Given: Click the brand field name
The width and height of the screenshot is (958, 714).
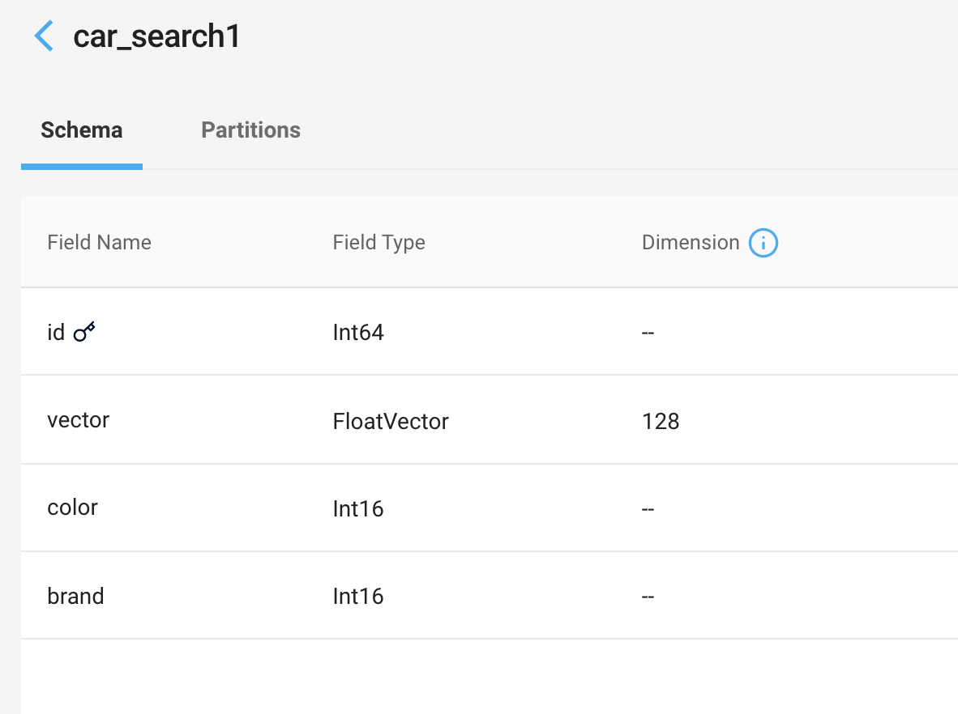Looking at the screenshot, I should (75, 596).
